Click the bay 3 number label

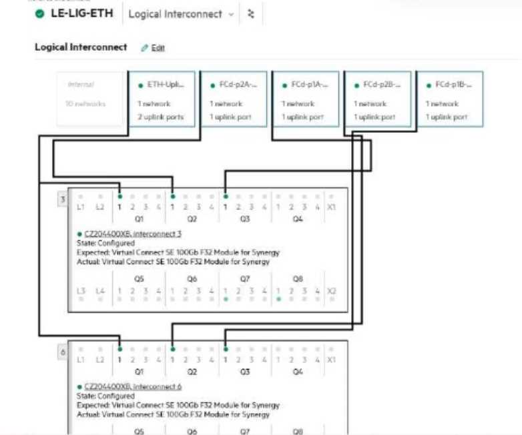pos(62,199)
